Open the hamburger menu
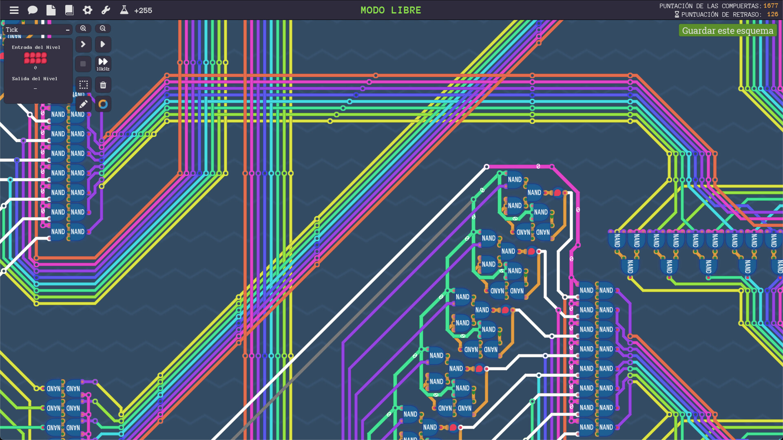Image resolution: width=783 pixels, height=440 pixels. point(14,10)
